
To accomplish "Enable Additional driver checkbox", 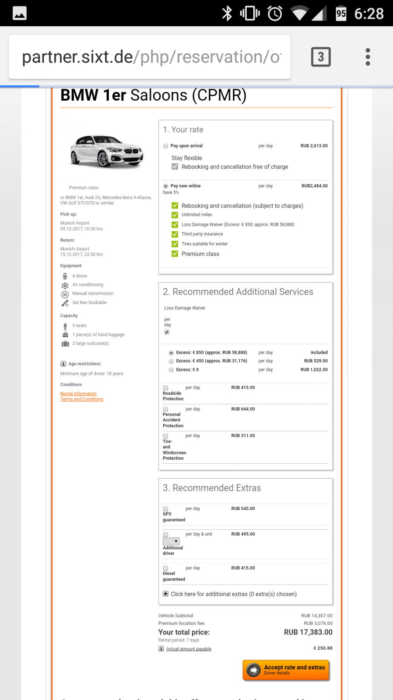I will pos(165,534).
